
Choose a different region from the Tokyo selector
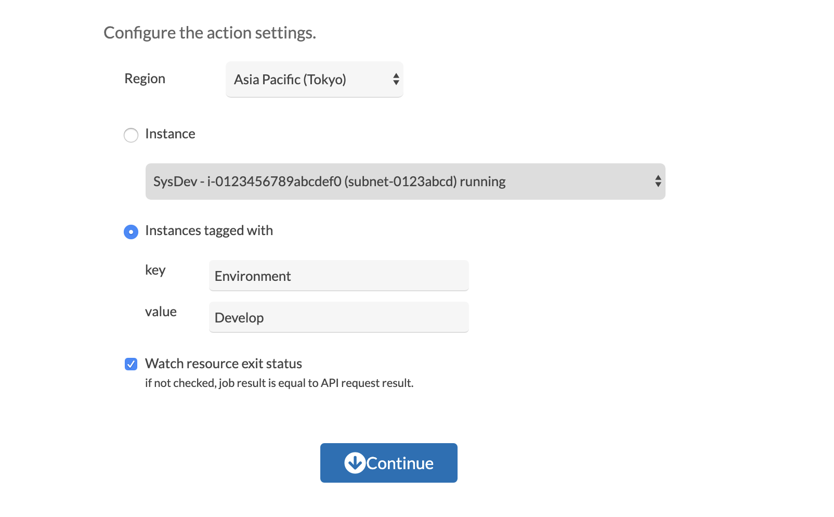pos(314,79)
